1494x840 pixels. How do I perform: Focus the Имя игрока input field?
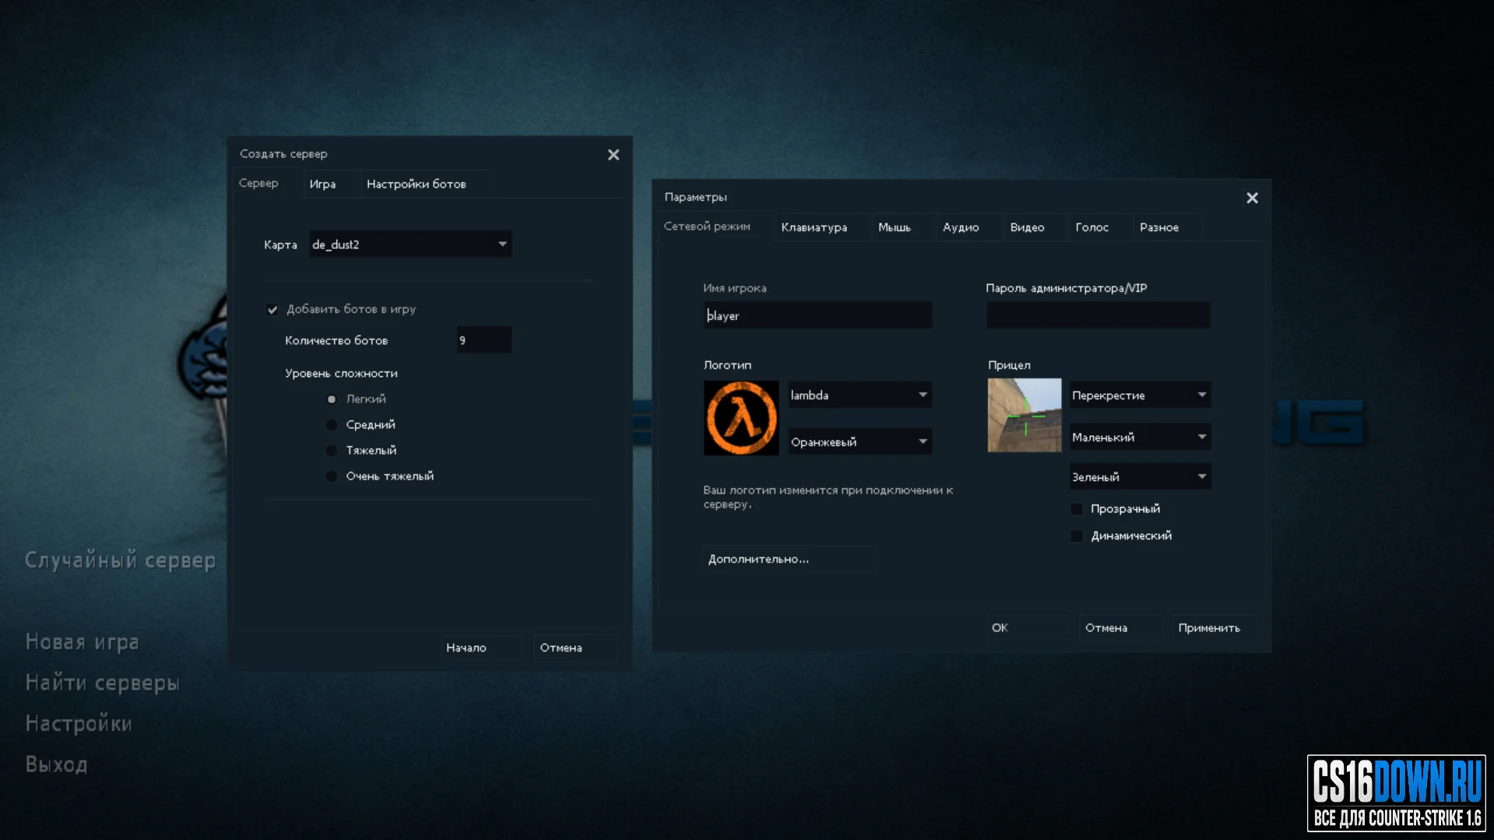pyautogui.click(x=817, y=316)
